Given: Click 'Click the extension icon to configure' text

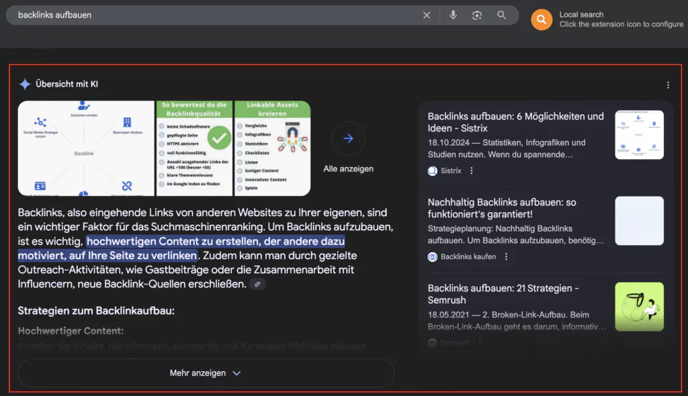Looking at the screenshot, I should 621,25.
